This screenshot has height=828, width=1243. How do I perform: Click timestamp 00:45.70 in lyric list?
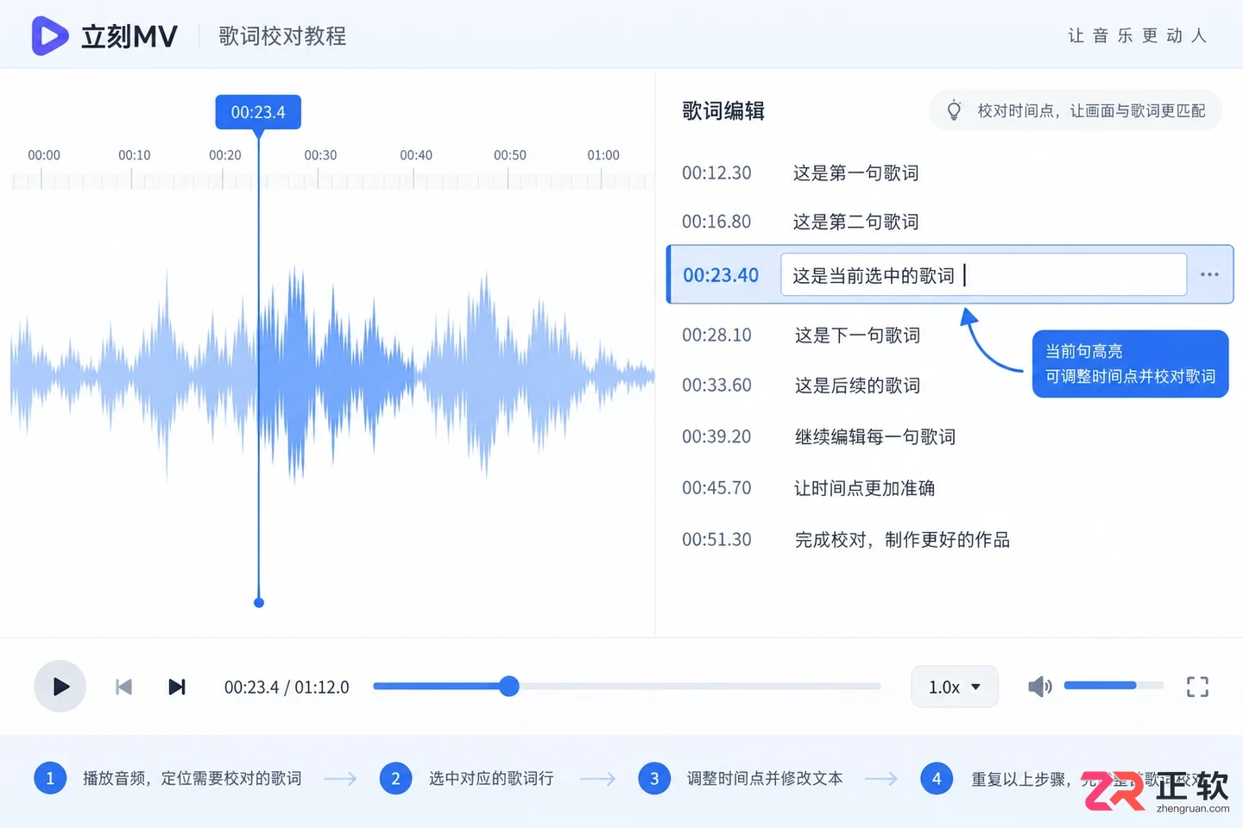[716, 488]
